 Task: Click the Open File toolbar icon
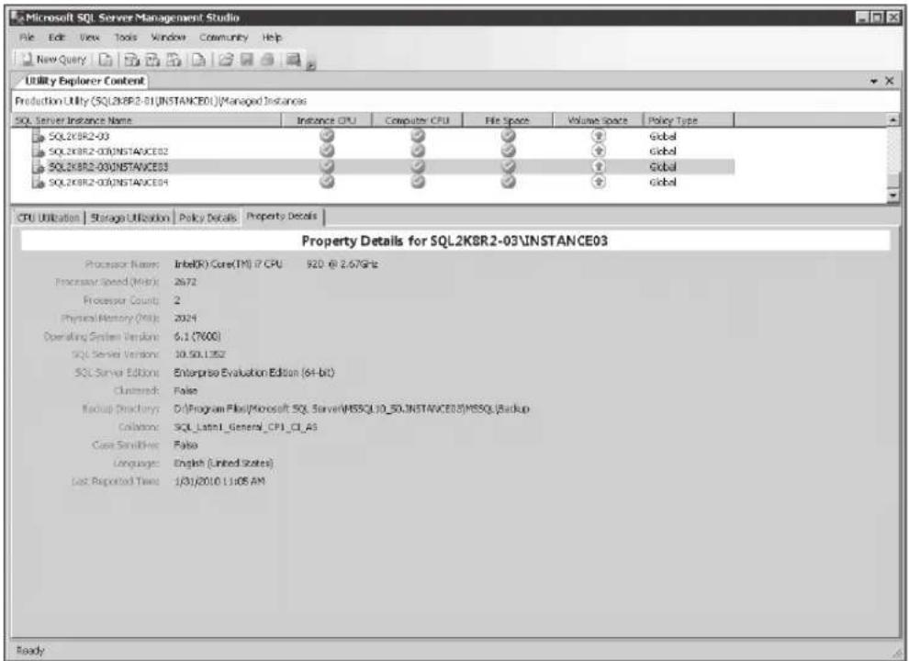tap(226, 59)
